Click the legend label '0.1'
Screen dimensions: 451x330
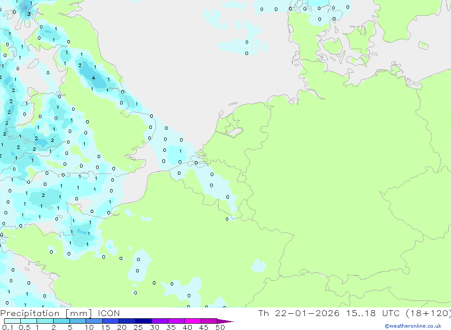8,327
